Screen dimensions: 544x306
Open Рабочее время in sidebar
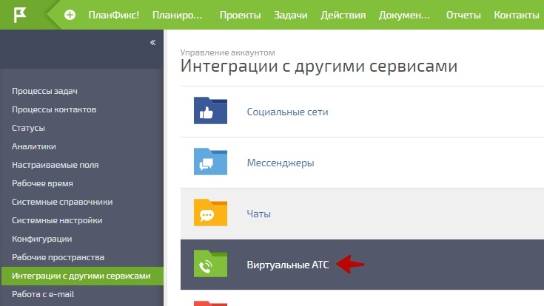coord(42,183)
